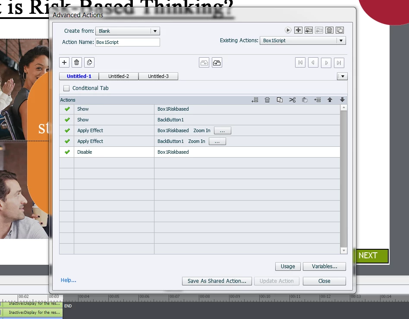Jump to the last decision tab

pyautogui.click(x=339, y=63)
